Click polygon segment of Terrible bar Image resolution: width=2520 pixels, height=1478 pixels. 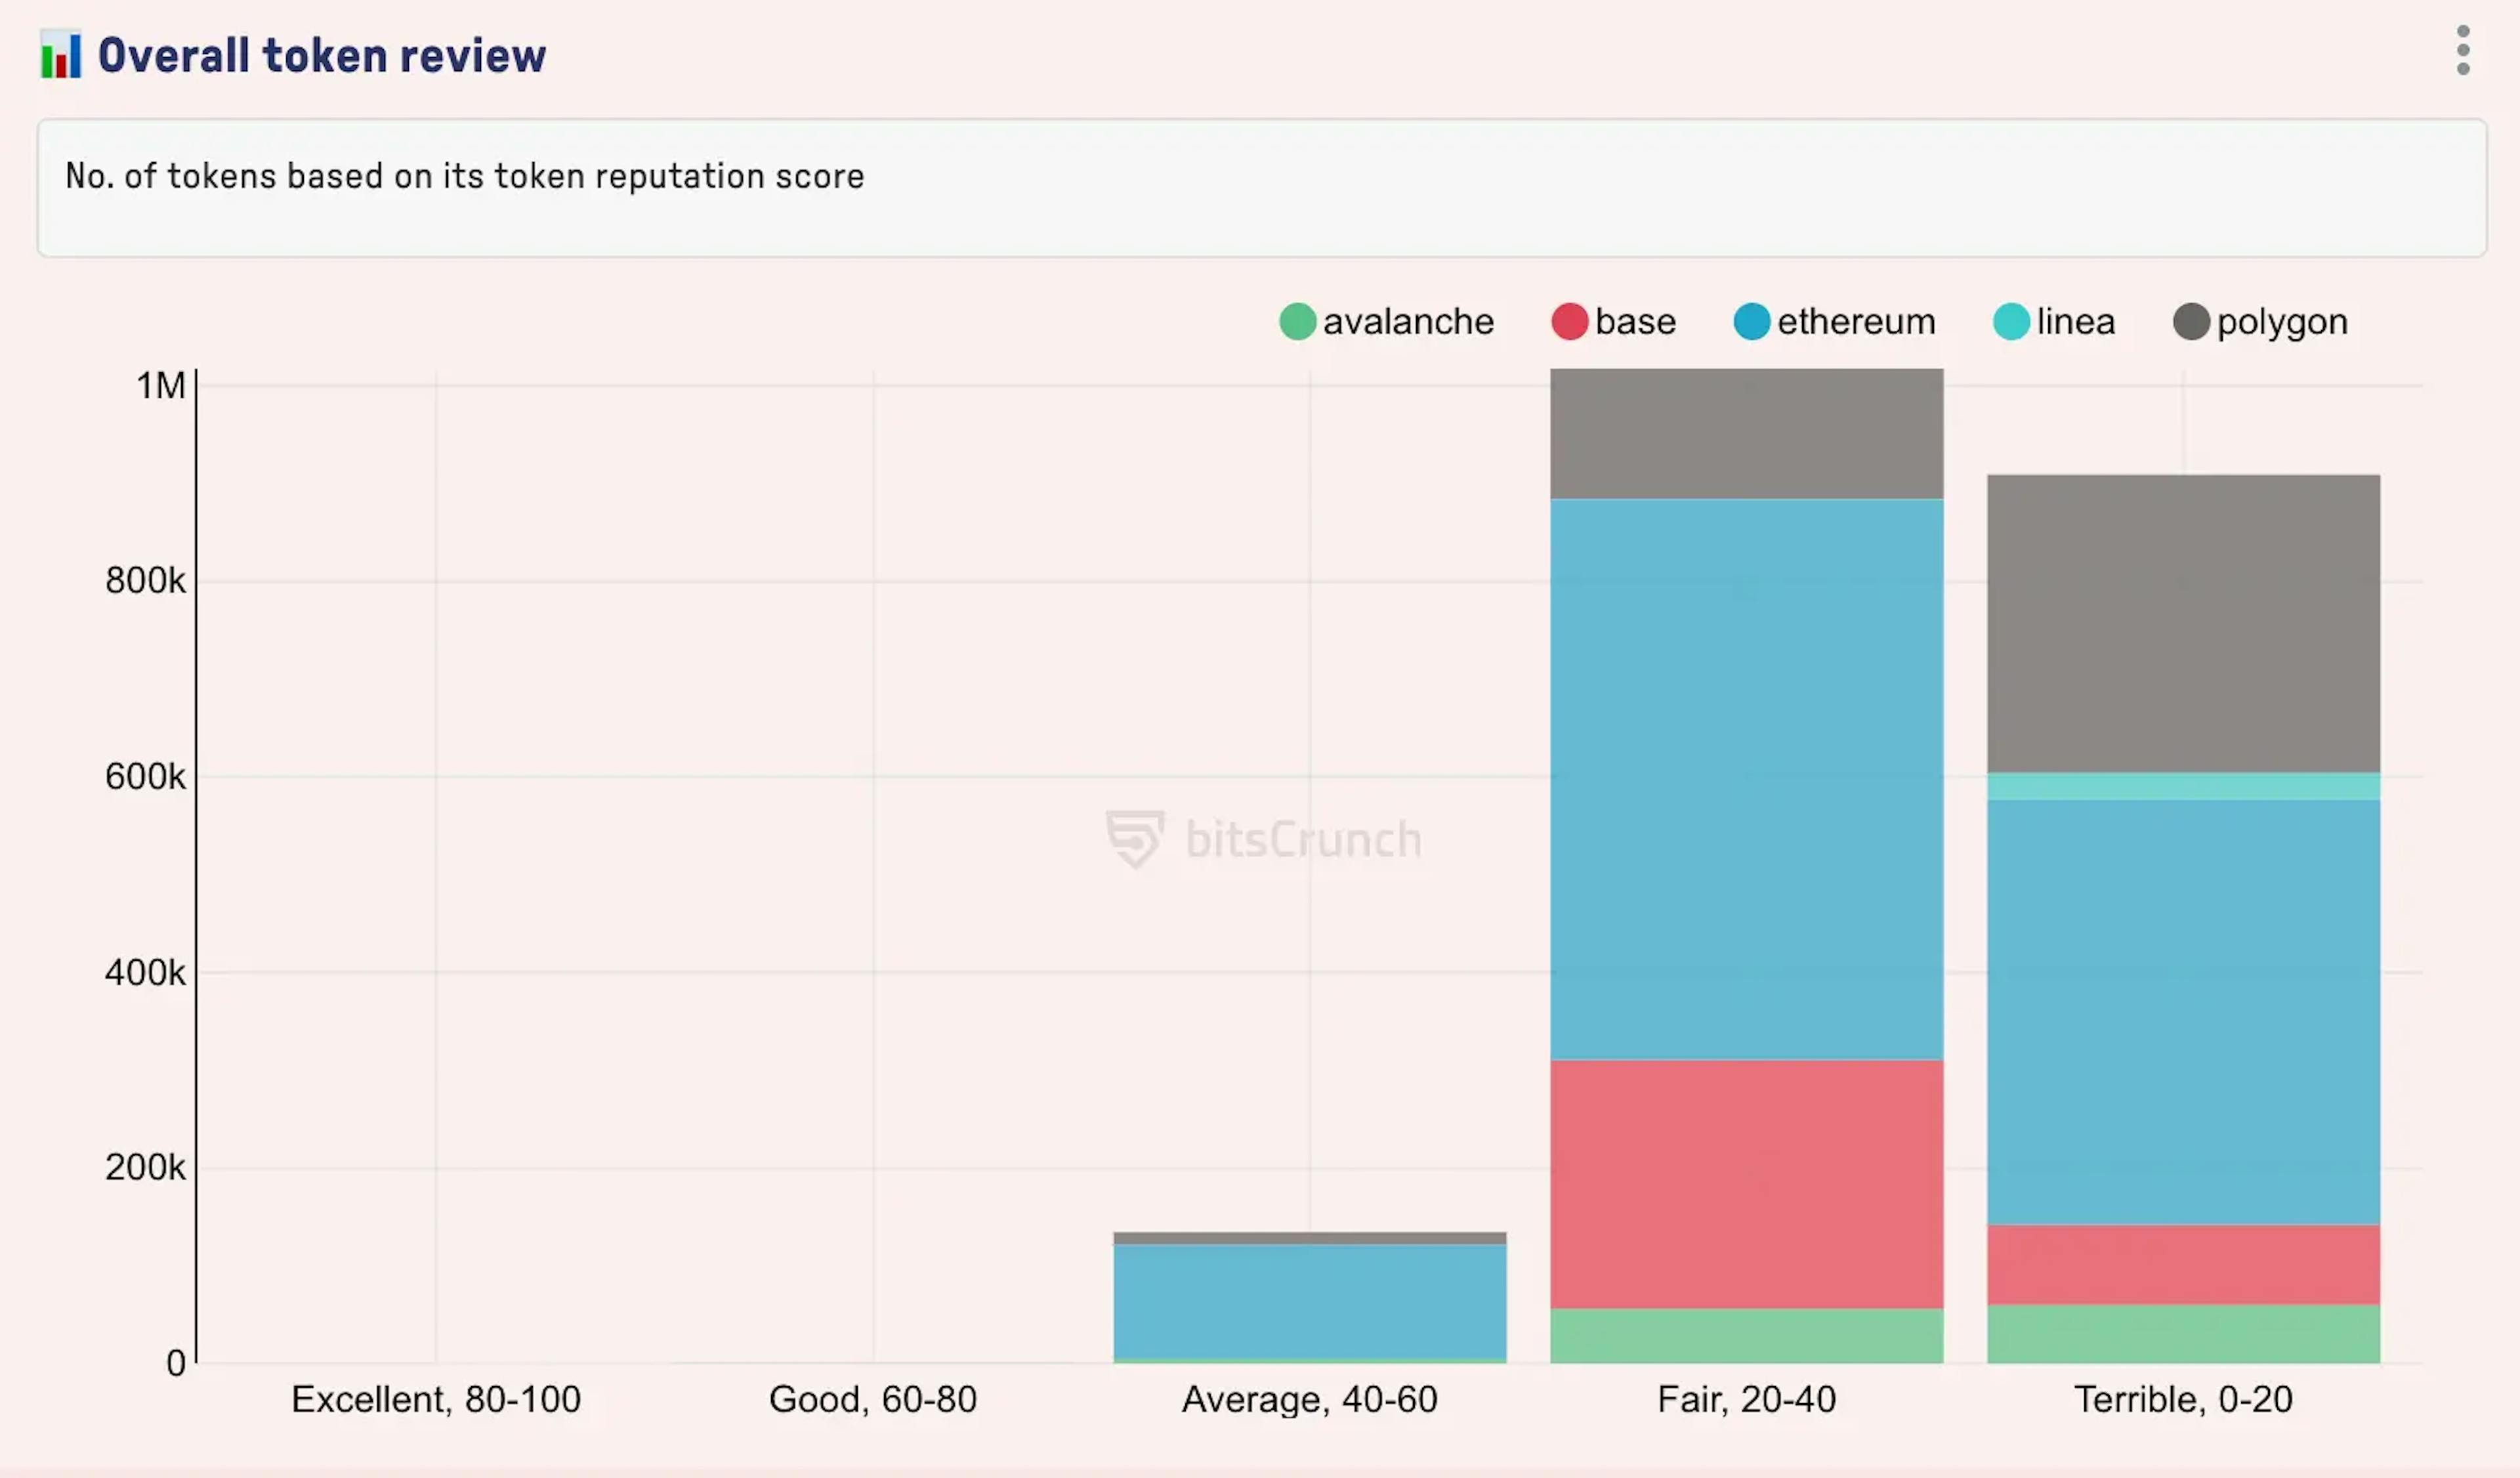[2183, 623]
